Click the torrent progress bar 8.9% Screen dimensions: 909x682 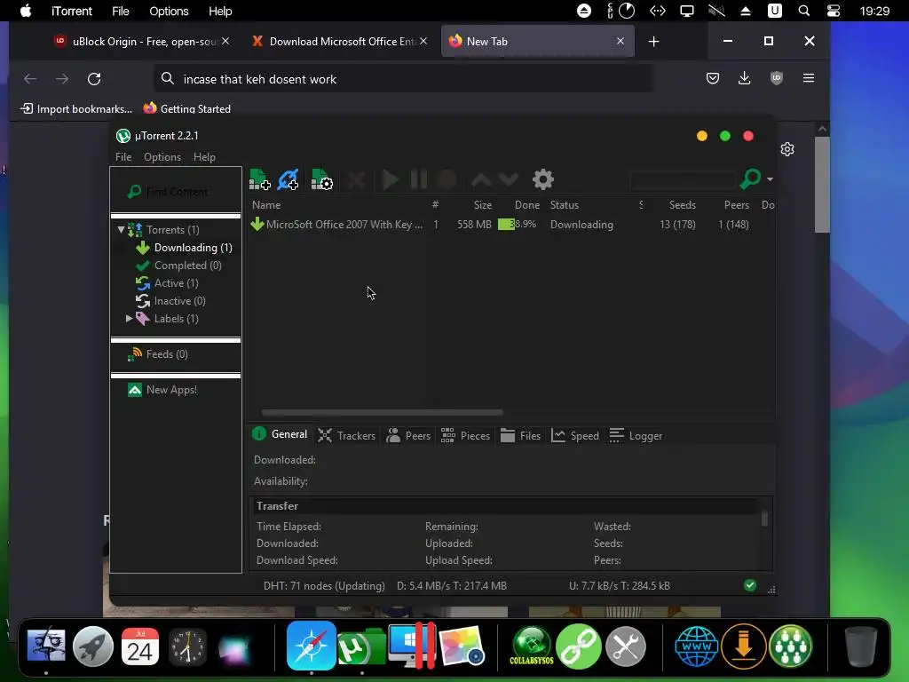518,225
